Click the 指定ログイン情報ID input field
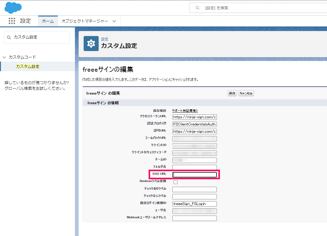Image resolution: width=327 pixels, height=236 pixels. [x=195, y=204]
